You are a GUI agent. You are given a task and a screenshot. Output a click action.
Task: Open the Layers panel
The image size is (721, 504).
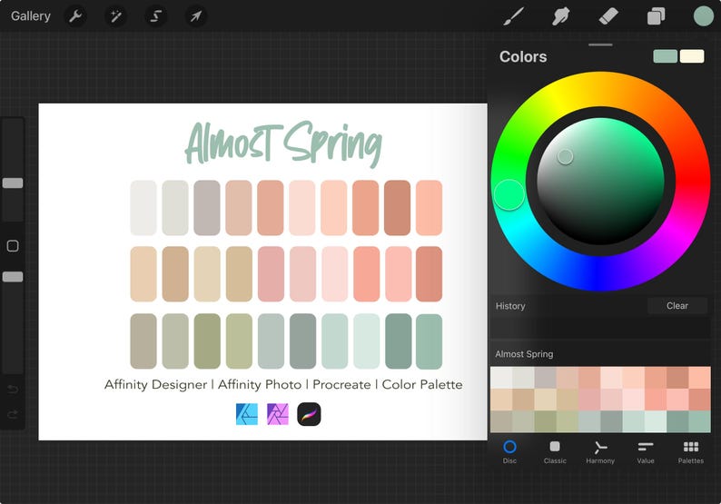pyautogui.click(x=656, y=16)
